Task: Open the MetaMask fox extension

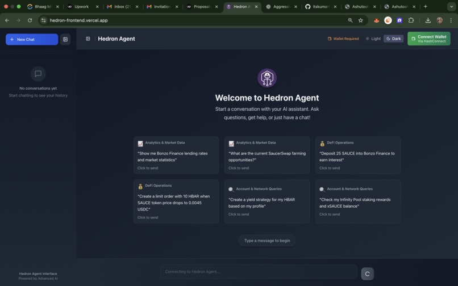Action: 377,20
